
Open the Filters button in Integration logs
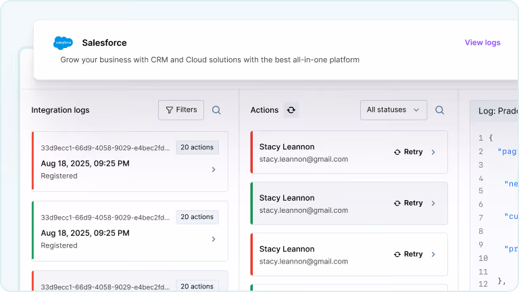[x=181, y=110]
